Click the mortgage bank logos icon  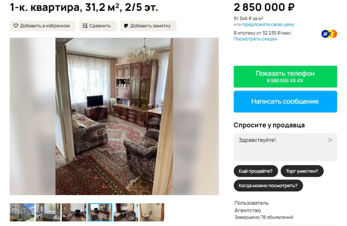click(x=329, y=34)
